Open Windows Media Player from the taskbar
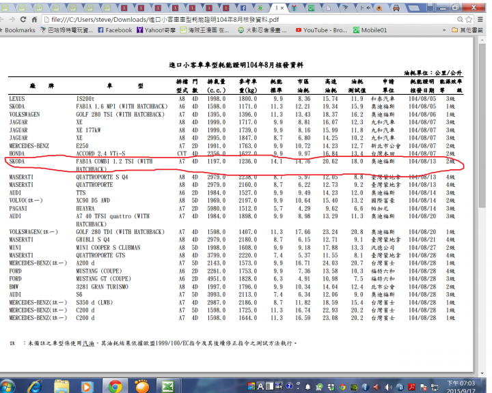 87,386
